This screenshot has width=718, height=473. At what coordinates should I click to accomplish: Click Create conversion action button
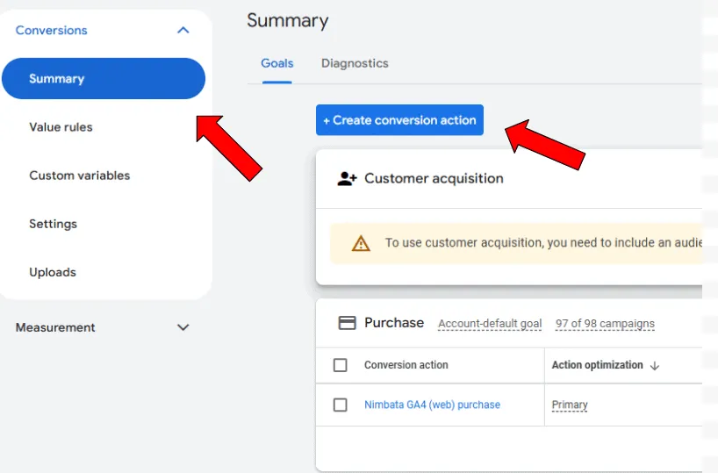399,120
